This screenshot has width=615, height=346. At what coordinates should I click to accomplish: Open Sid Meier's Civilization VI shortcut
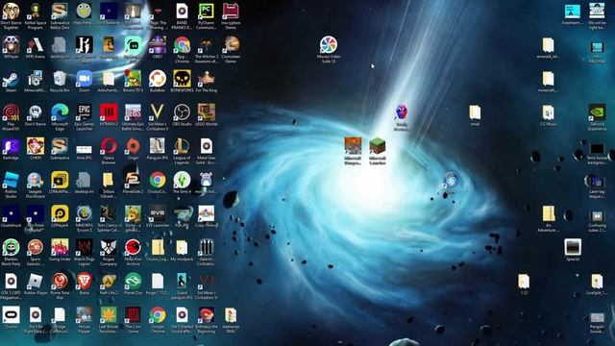[x=206, y=282]
